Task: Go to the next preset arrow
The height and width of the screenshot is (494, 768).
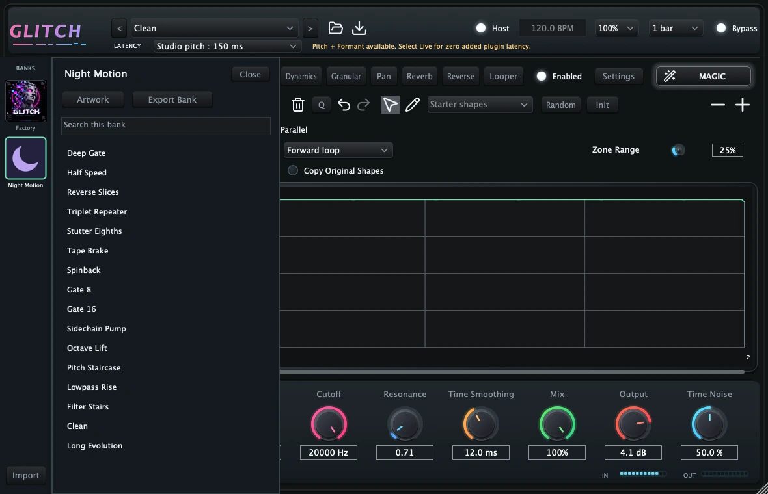Action: 310,29
